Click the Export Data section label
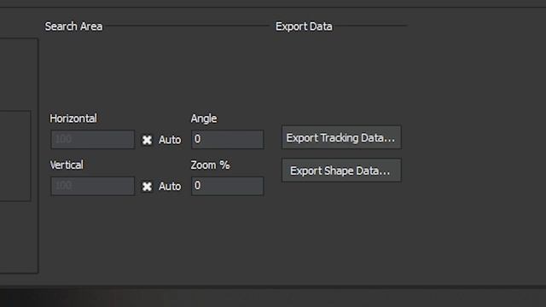This screenshot has width=546, height=307. point(304,26)
